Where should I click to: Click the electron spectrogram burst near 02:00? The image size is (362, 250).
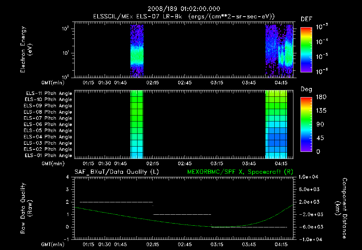[137, 50]
